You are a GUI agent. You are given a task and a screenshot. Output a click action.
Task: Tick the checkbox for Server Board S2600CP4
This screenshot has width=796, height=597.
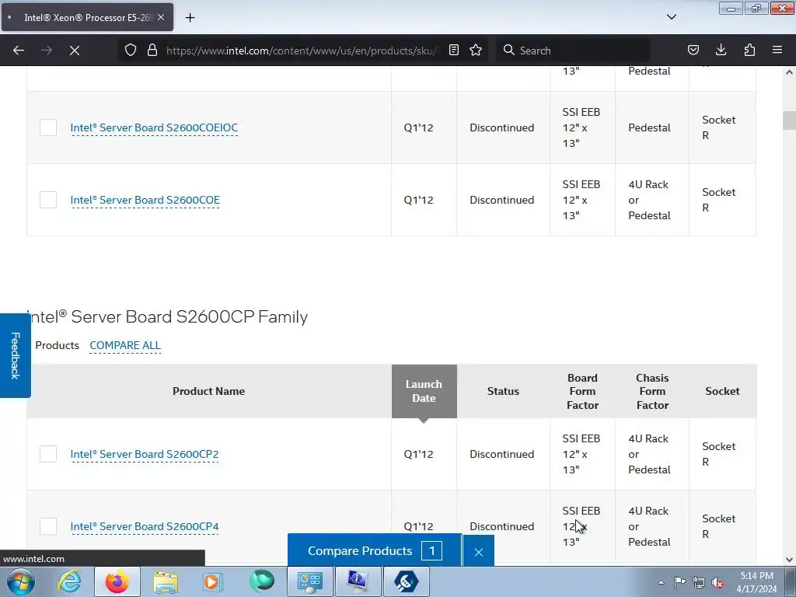coord(48,526)
